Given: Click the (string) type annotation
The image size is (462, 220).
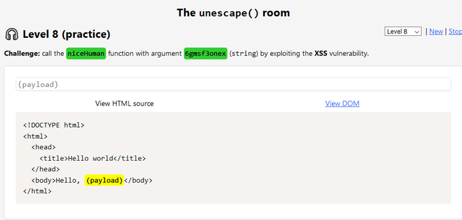Looking at the screenshot, I should tap(244, 54).
